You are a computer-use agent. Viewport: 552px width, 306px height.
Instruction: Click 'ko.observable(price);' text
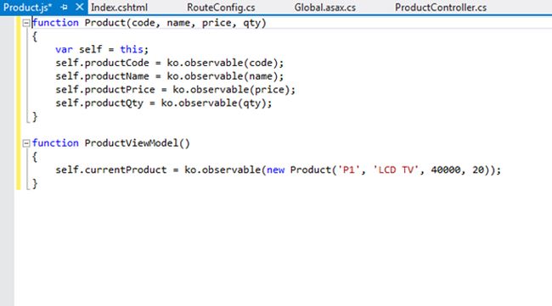(x=234, y=90)
